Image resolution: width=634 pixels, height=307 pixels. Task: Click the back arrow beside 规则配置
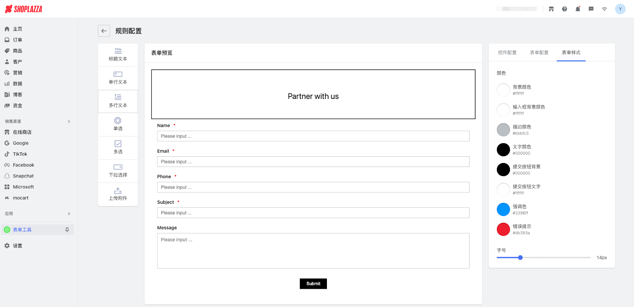coord(104,31)
